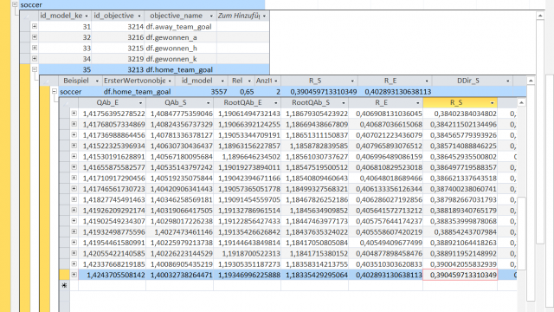Expand row with id_model_ke 34

point(35,58)
